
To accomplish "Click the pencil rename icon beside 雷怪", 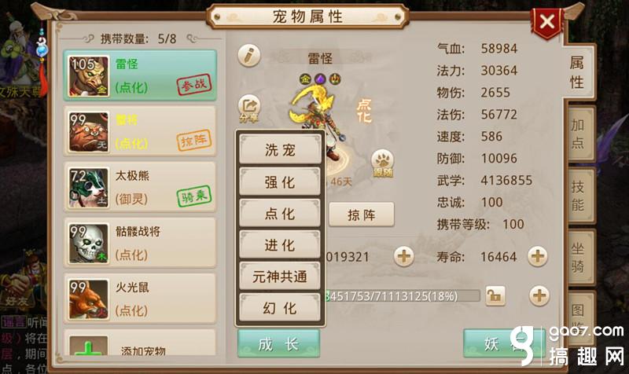I will (x=249, y=56).
